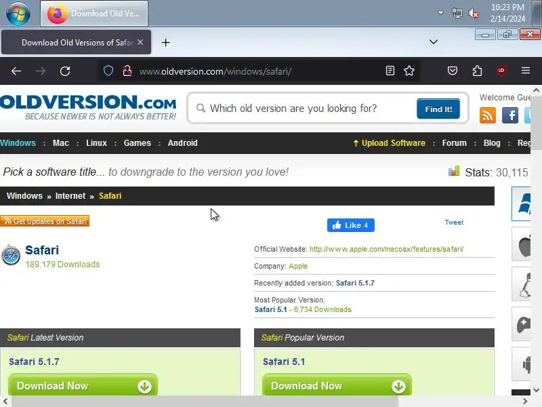542x407 pixels.
Task: Click the Find It! button
Action: (x=438, y=109)
